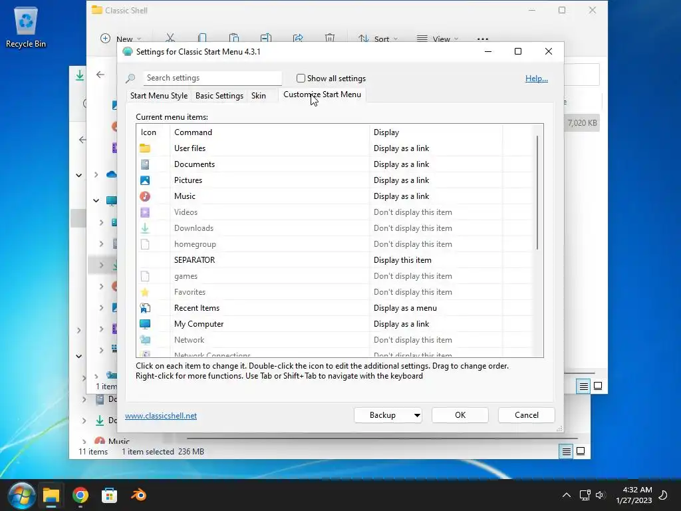
Task: Click the Music row icon
Action: click(145, 196)
